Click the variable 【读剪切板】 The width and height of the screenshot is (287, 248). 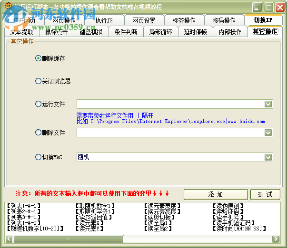159,217
